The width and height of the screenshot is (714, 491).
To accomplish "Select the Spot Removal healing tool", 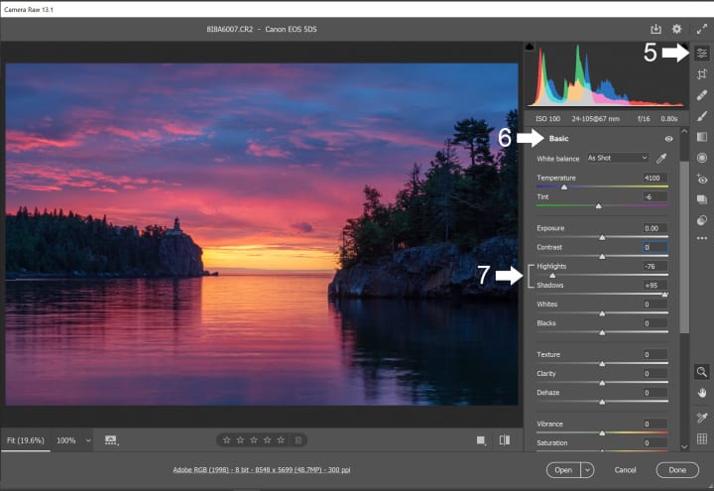I will tap(702, 95).
